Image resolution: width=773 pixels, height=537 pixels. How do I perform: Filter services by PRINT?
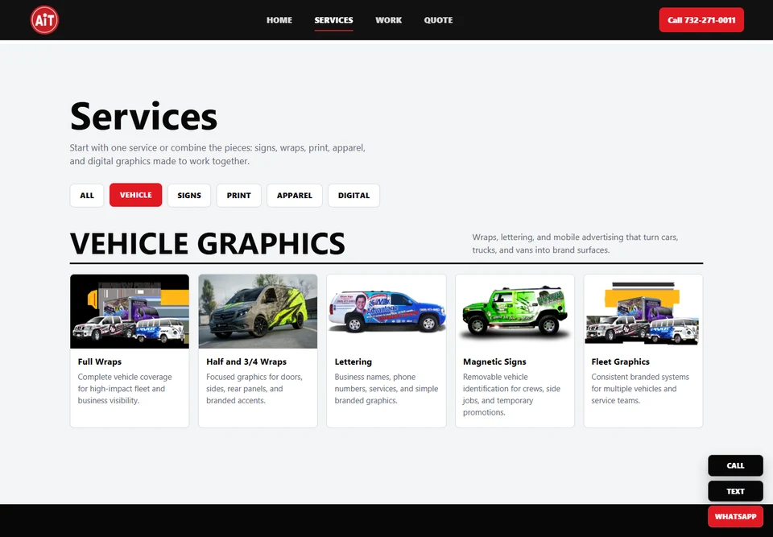(238, 196)
